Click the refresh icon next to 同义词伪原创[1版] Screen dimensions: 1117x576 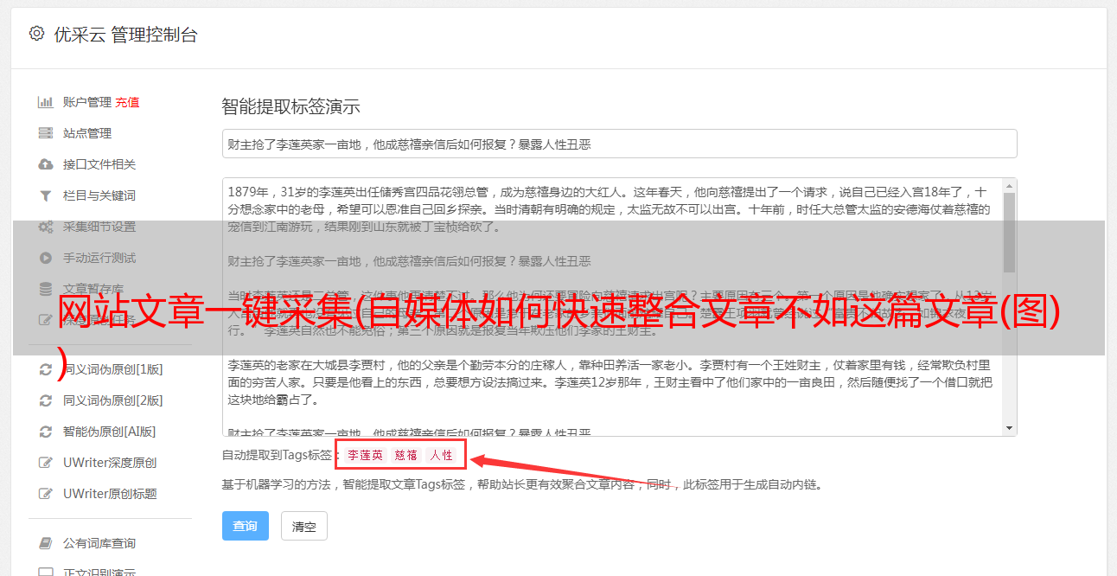click(46, 369)
